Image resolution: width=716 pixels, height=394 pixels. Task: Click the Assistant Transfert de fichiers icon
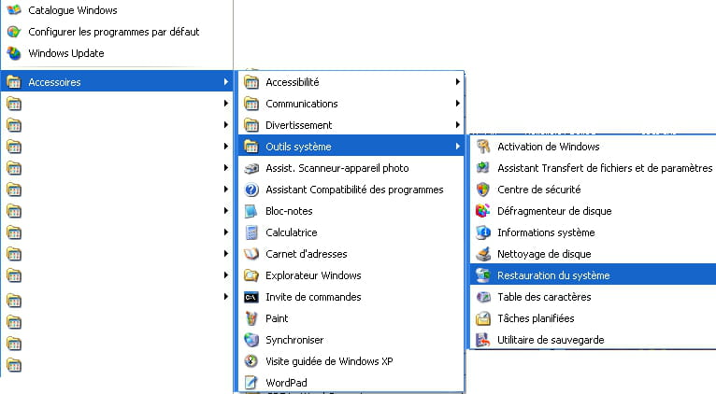coord(483,168)
